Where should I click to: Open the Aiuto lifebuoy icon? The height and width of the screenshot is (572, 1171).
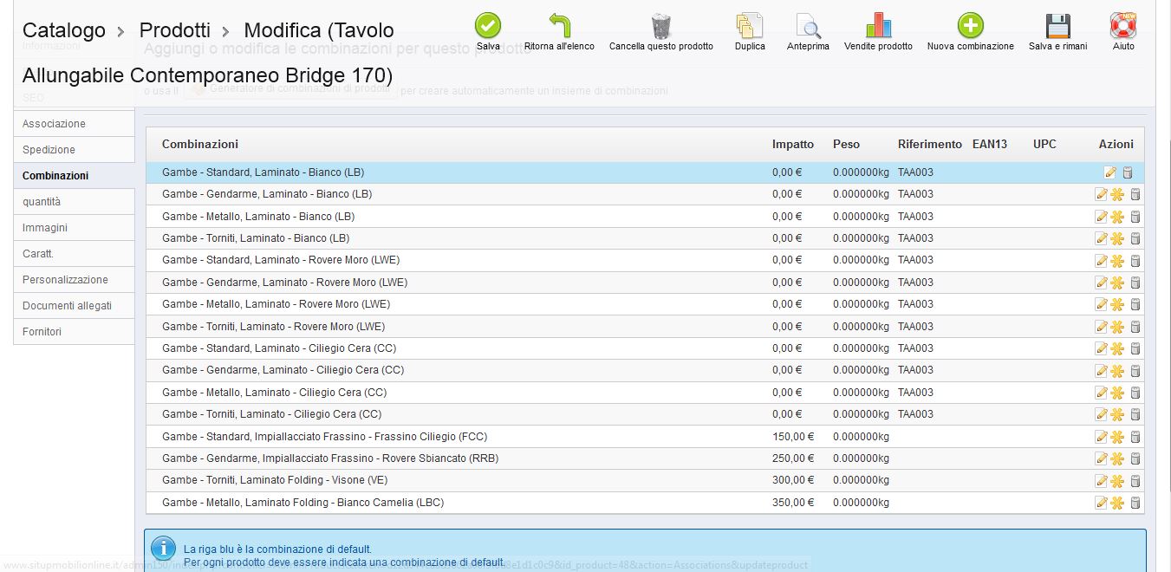click(x=1123, y=25)
